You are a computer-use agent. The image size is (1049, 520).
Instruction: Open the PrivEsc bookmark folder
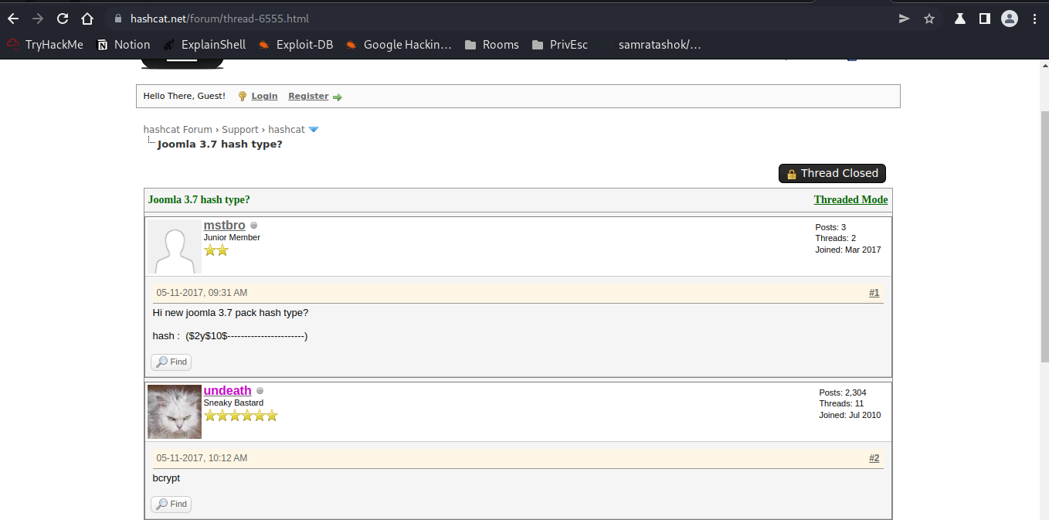click(560, 45)
